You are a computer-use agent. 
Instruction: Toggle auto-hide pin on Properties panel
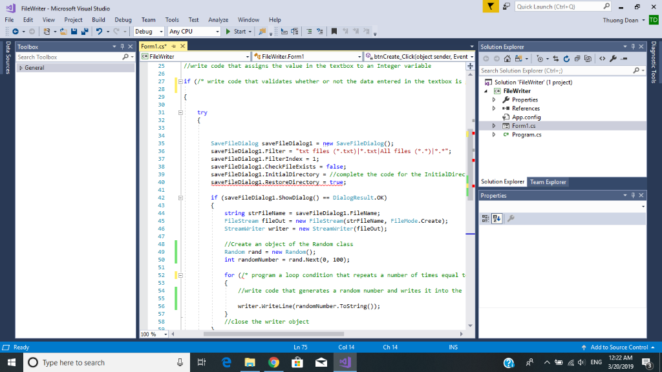point(634,195)
